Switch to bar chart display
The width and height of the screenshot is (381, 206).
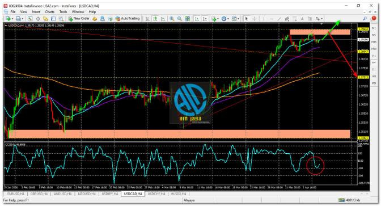pos(147,19)
